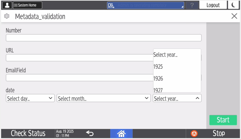Viewport: 241px width, 139px height.
Task: Focus the URL text field
Action: (x=79, y=58)
